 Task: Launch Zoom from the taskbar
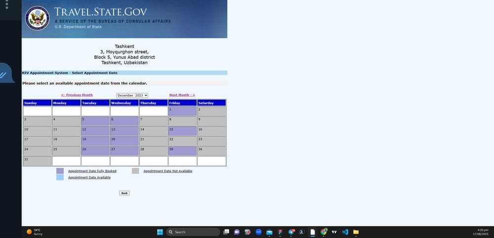(259, 232)
